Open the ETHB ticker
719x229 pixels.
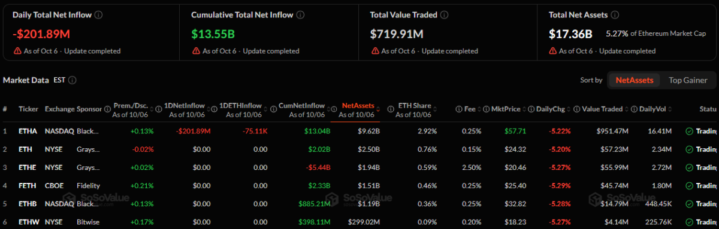tap(28, 204)
